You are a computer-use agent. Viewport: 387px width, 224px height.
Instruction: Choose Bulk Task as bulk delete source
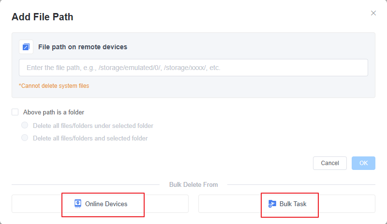coord(287,204)
